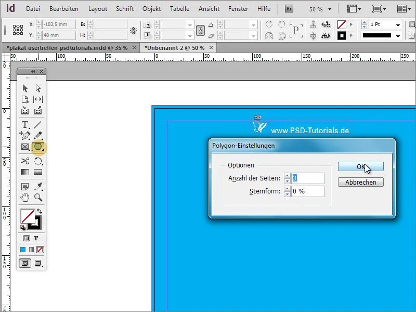Toggle constrain proportions for scaling chain

(200, 31)
